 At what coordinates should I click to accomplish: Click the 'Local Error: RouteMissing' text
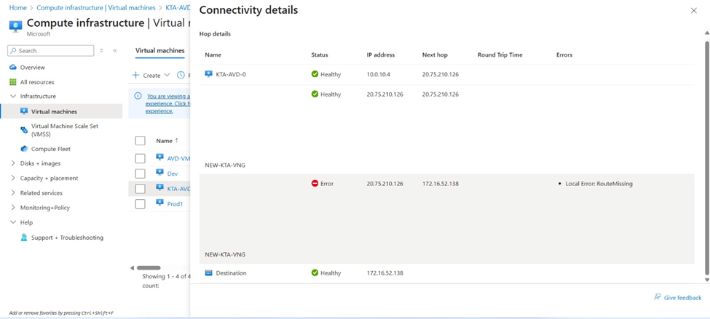coord(599,184)
